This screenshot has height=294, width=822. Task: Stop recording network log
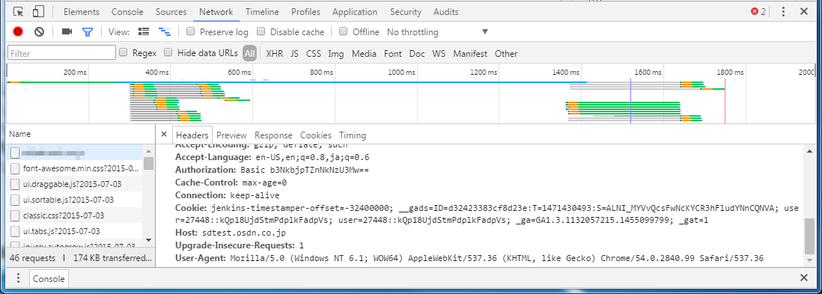[18, 32]
